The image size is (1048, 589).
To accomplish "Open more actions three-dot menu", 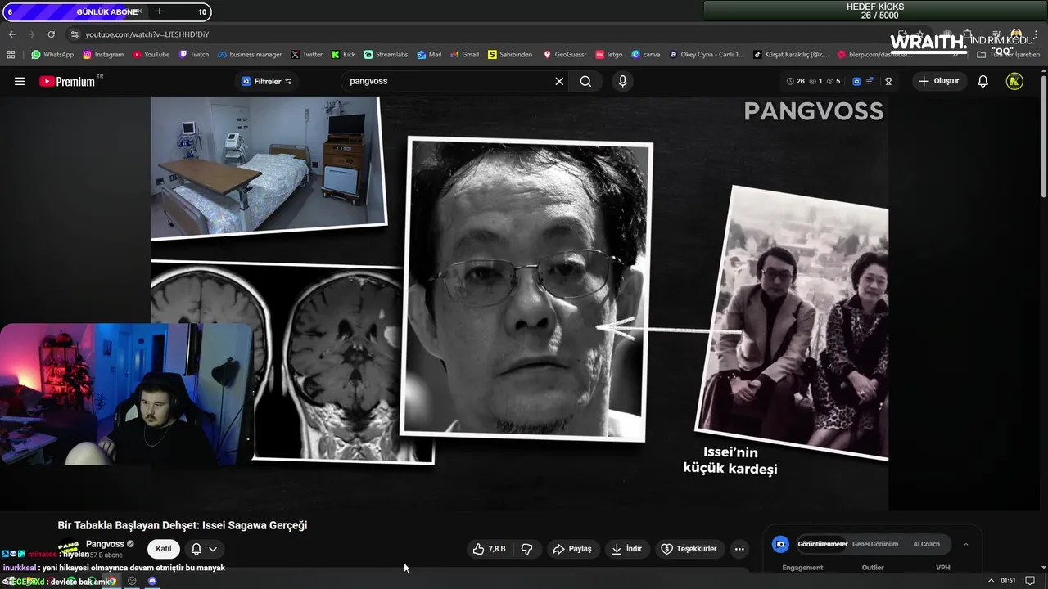I will pos(739,549).
